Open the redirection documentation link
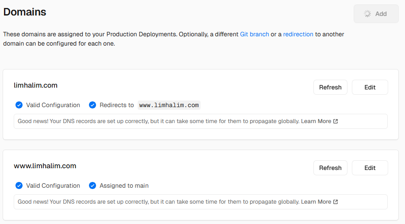 (x=298, y=35)
